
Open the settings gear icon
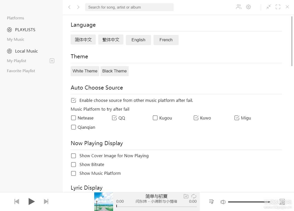click(249, 7)
